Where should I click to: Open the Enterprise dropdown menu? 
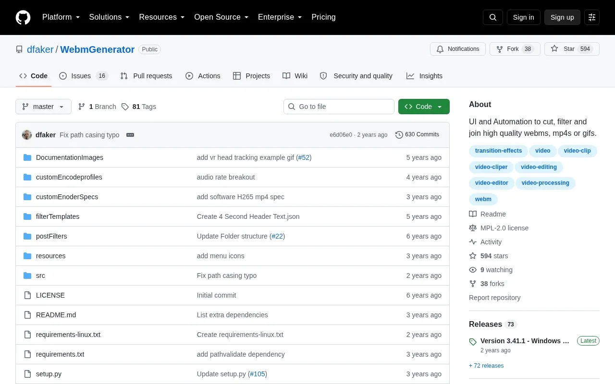click(x=280, y=17)
